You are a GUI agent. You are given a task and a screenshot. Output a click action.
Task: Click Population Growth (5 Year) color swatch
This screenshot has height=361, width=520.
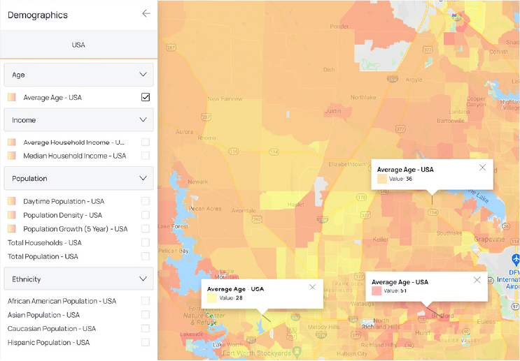12,228
